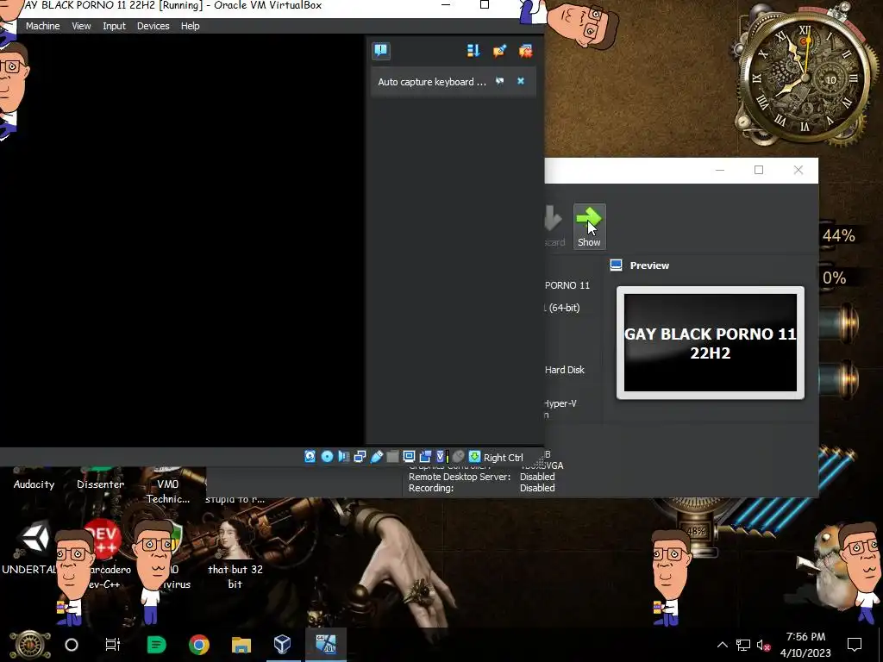Open the green notes app on taskbar
The image size is (883, 662).
click(x=156, y=645)
